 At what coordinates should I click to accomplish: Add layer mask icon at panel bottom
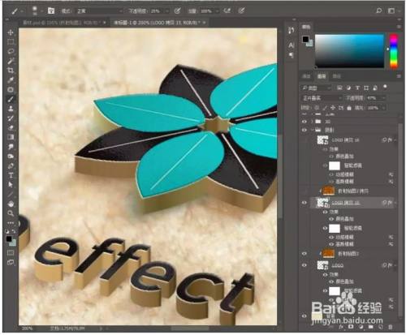click(351, 327)
